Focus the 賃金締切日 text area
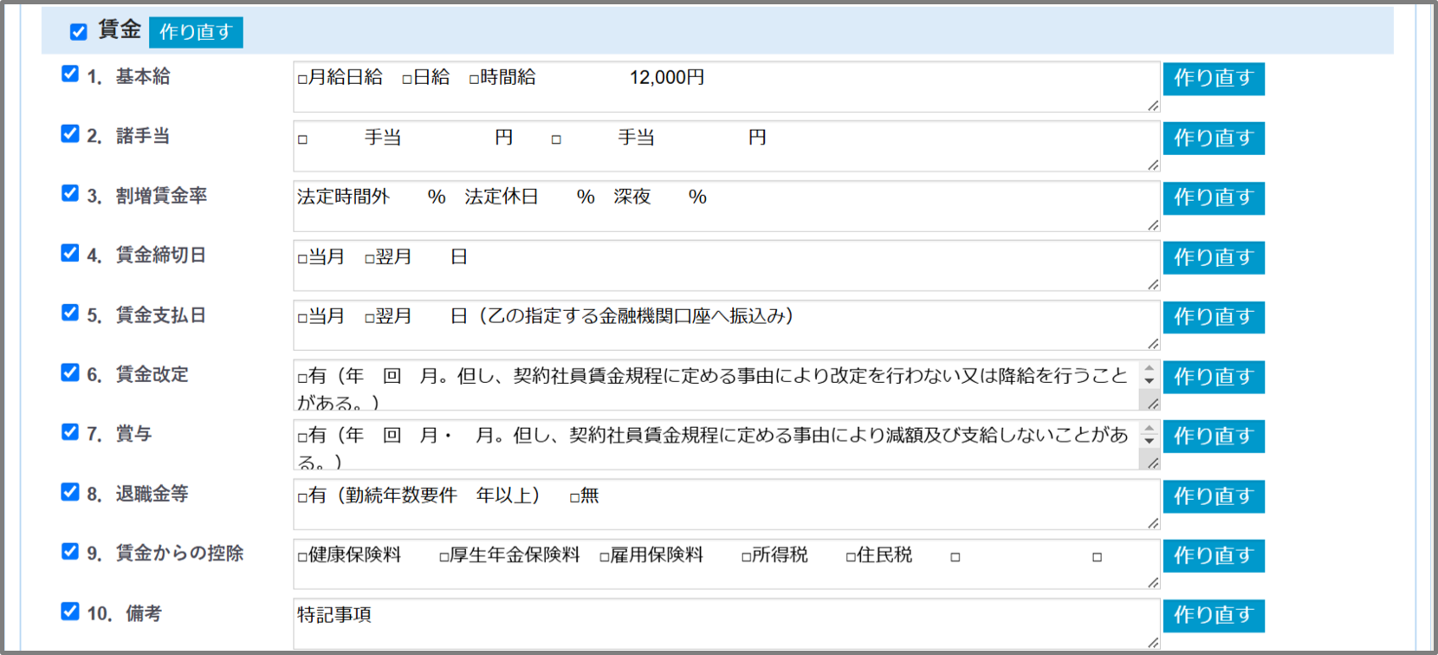This screenshot has width=1438, height=655. pyautogui.click(x=727, y=266)
